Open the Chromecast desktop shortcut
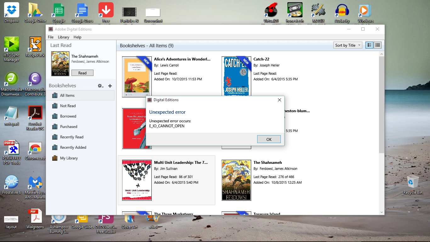Viewport: 430px width, 242px height. 35,151
